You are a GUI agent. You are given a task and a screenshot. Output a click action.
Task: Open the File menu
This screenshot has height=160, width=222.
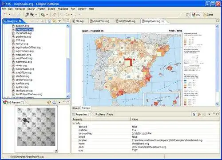(4, 9)
